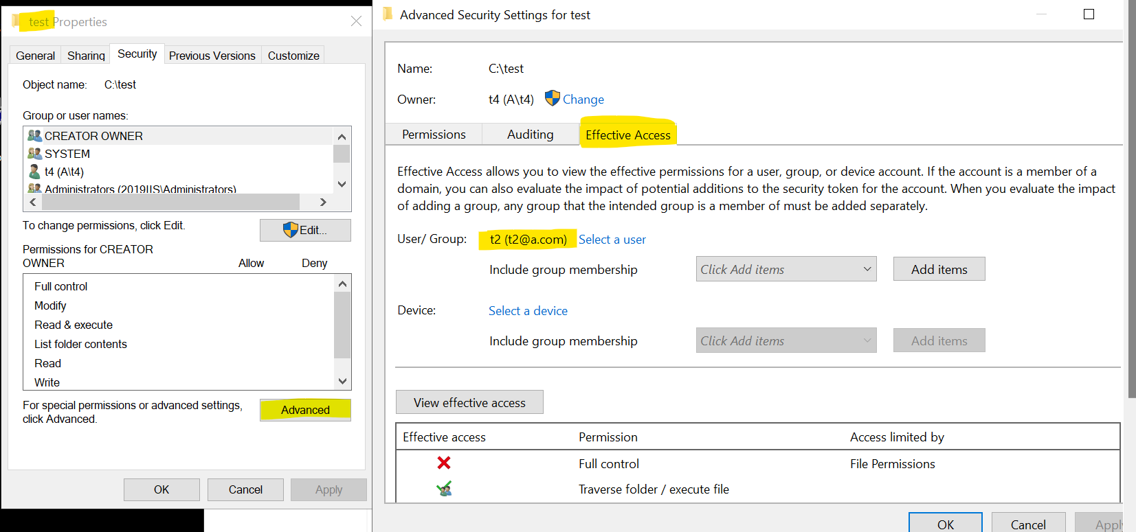Click Full control permission row in Properties
The height and width of the screenshot is (532, 1136).
pyautogui.click(x=179, y=286)
